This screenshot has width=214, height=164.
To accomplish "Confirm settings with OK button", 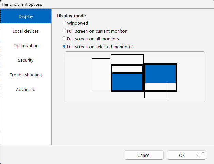I will [x=186, y=155].
